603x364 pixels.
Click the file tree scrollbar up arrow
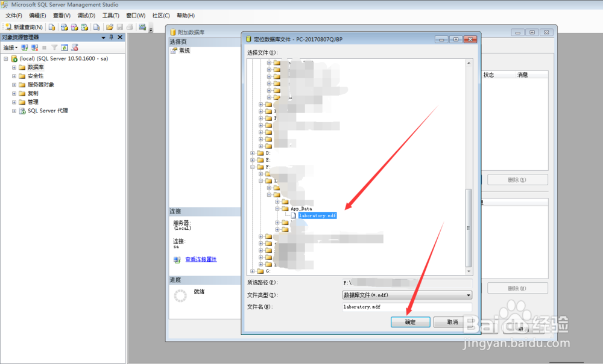(469, 63)
